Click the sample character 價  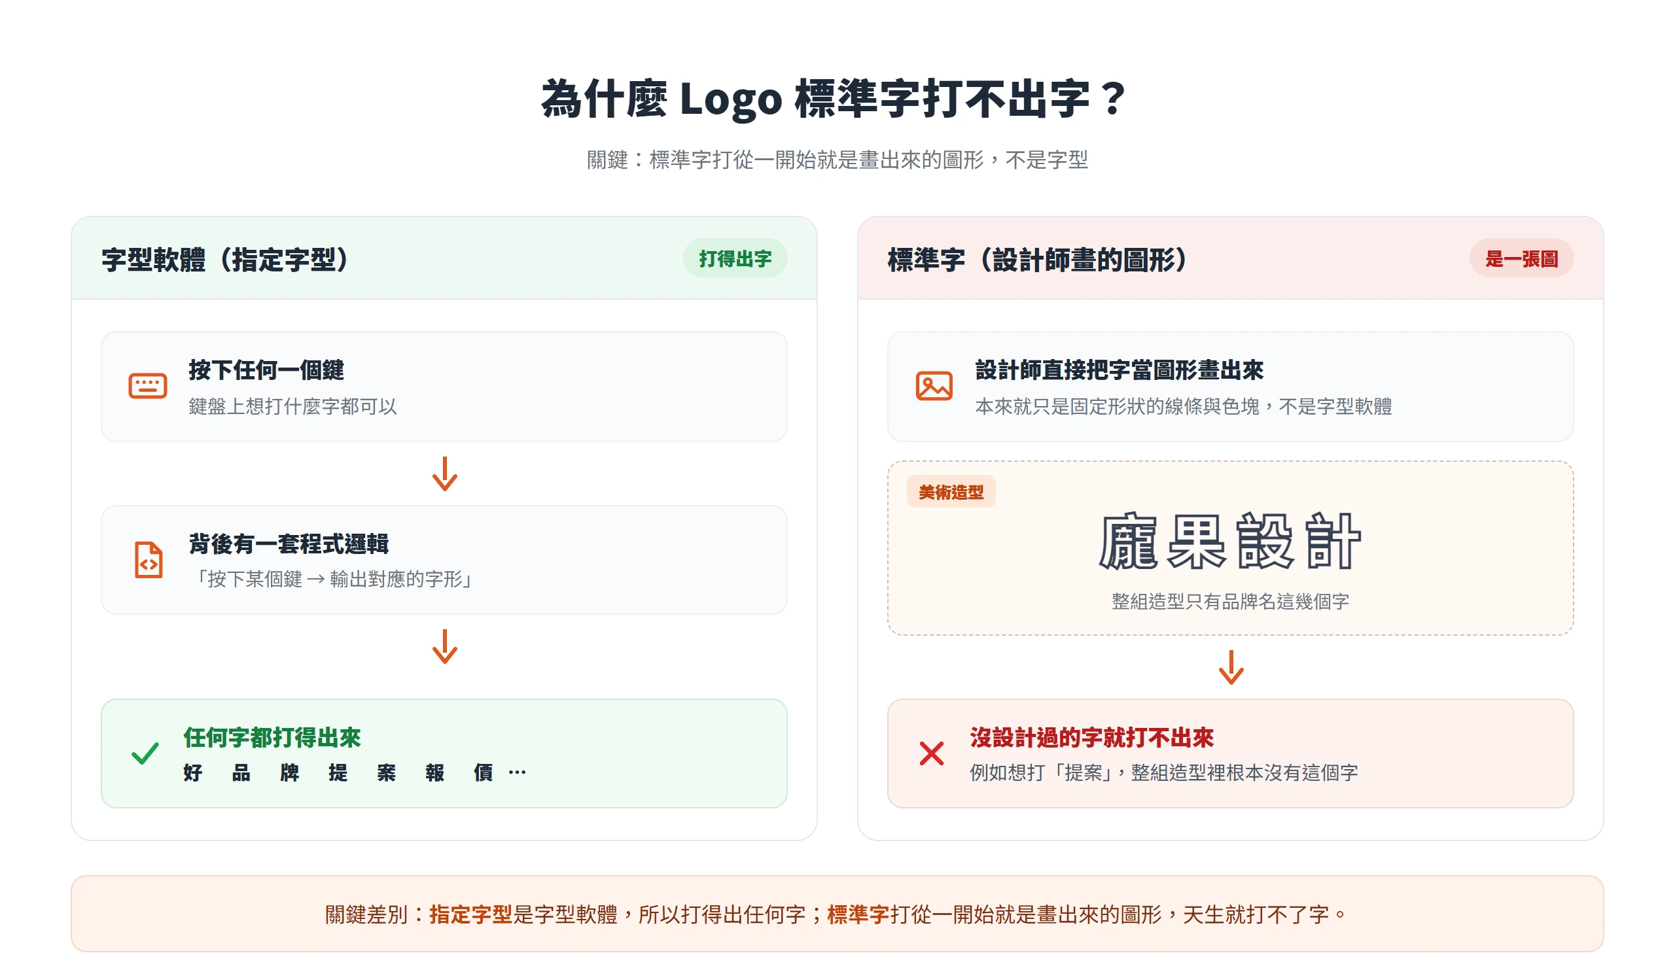pos(484,772)
